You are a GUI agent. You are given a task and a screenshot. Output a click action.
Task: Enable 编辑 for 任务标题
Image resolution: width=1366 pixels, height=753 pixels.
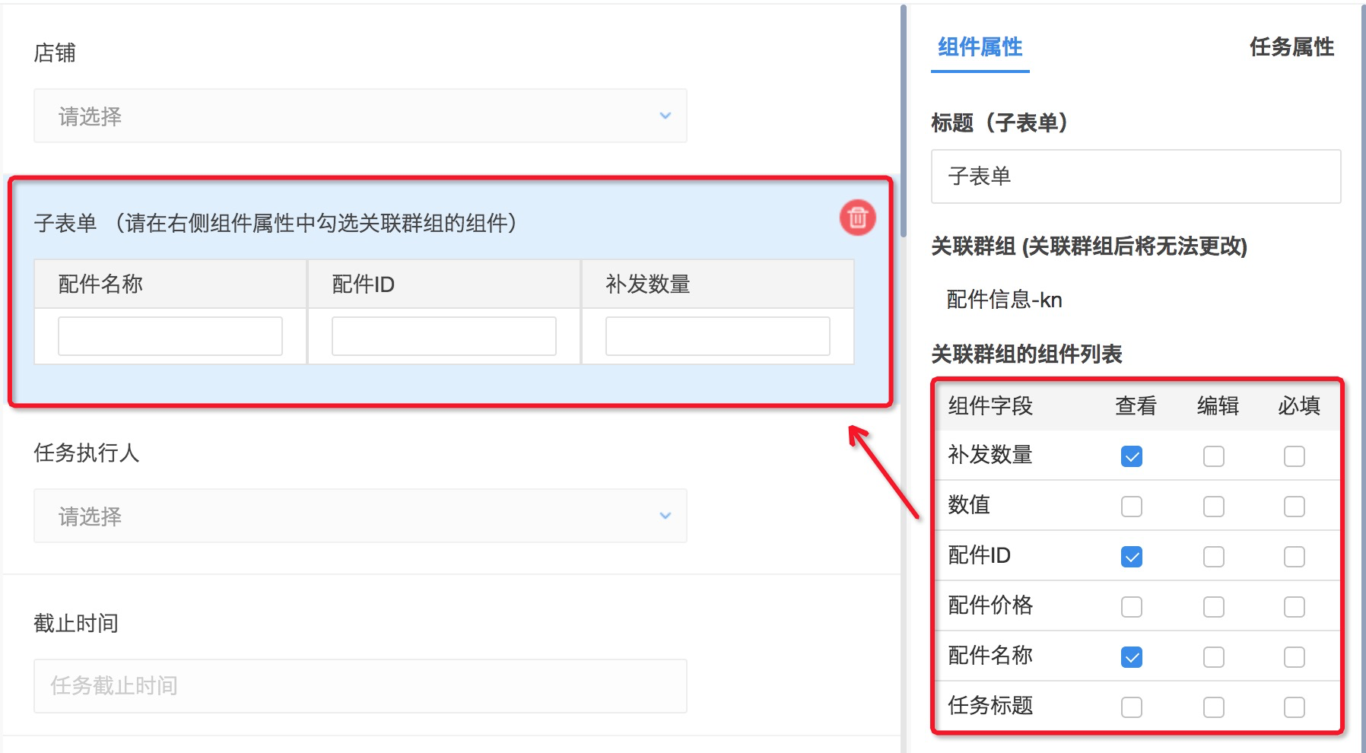tap(1213, 707)
